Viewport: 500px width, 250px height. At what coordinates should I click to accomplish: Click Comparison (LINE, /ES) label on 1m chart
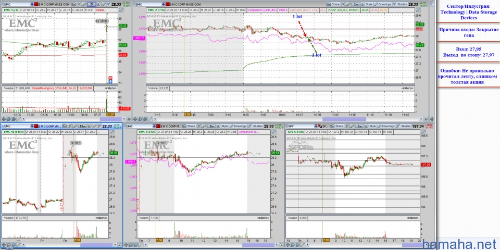(x=262, y=10)
